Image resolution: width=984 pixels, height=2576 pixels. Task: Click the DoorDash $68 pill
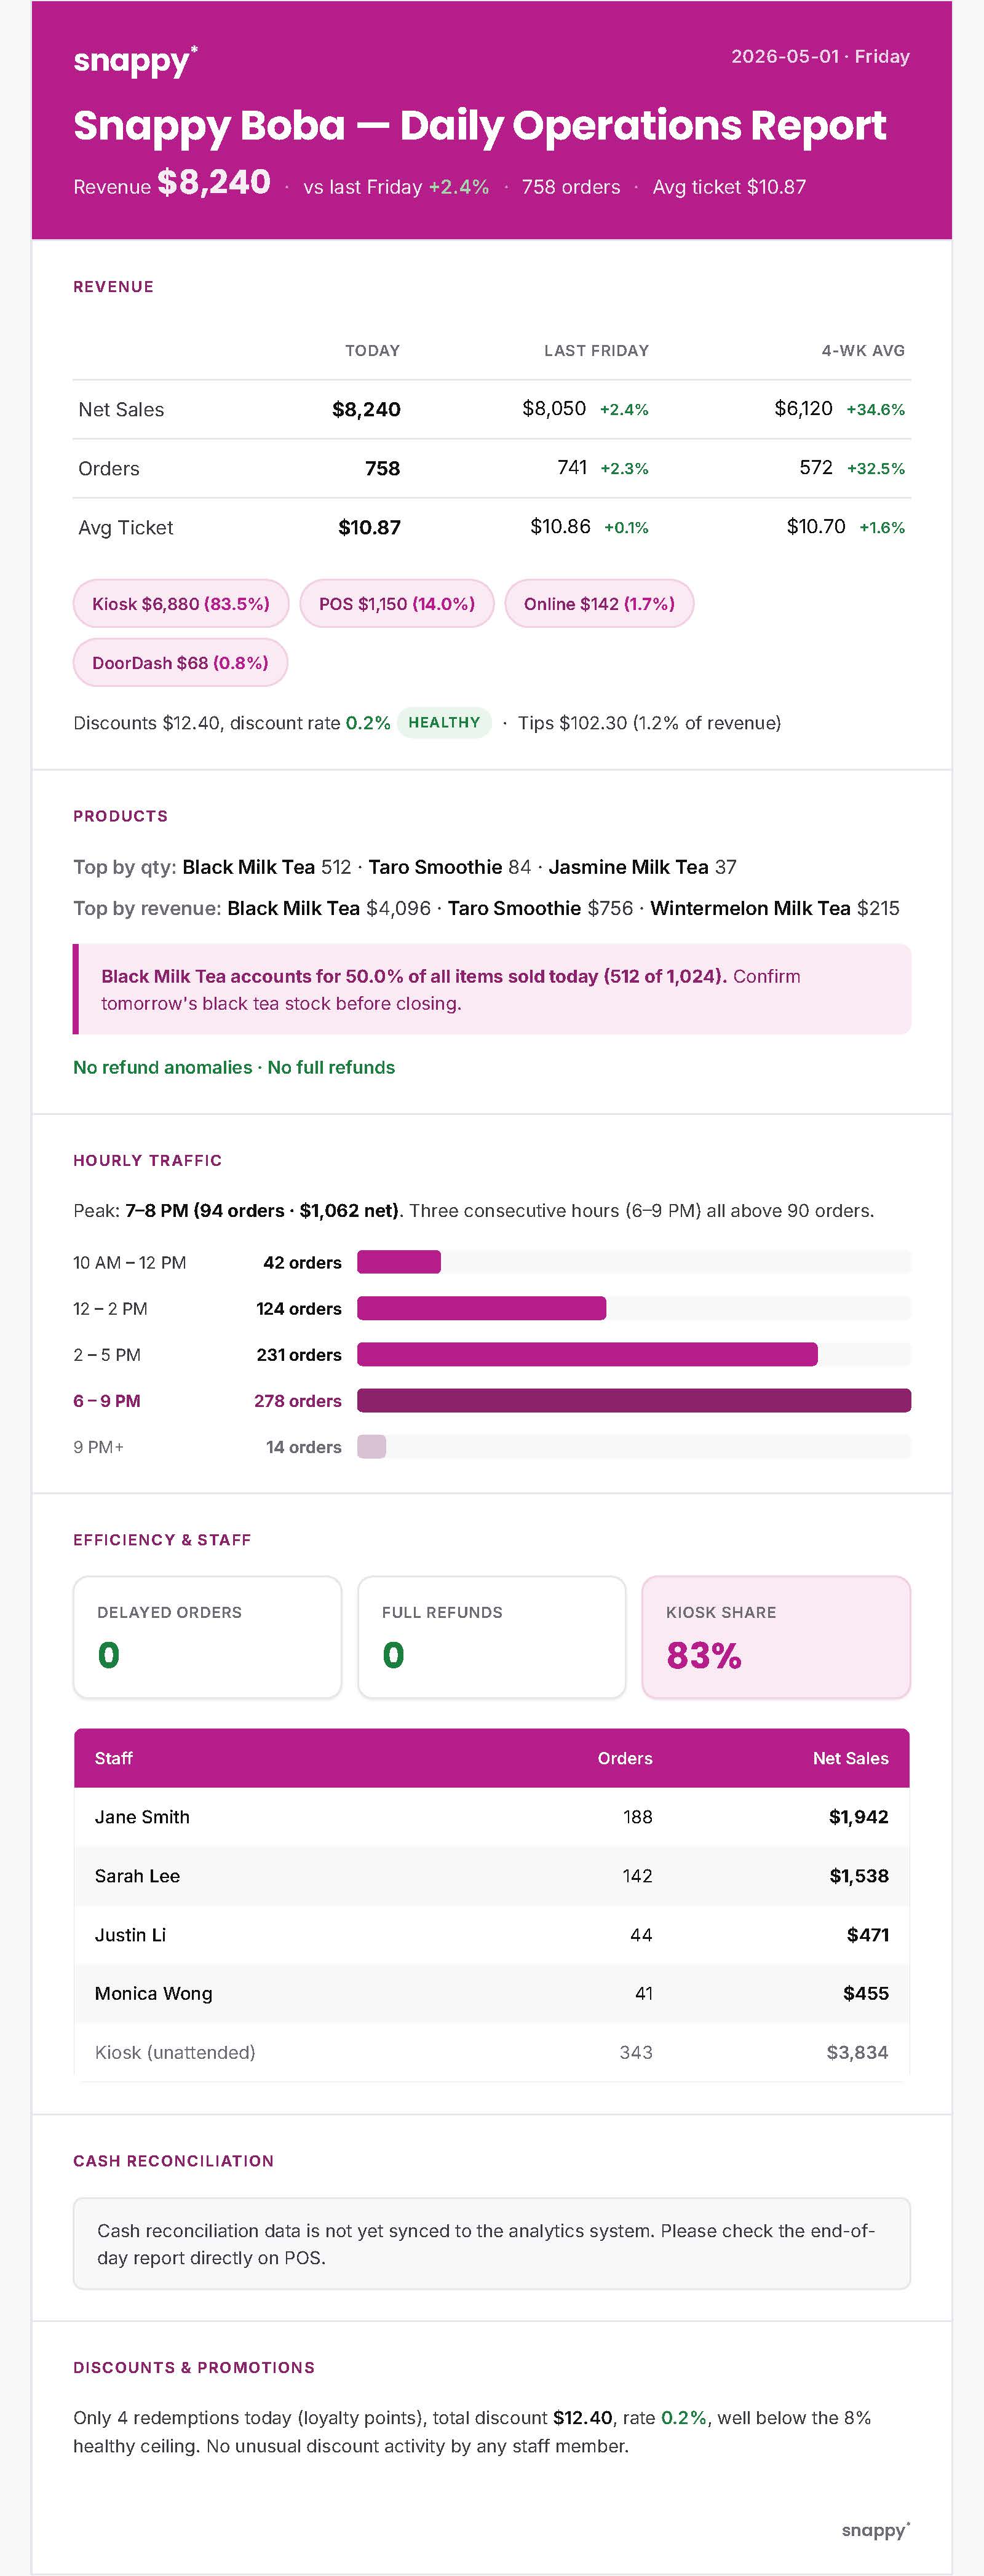(x=180, y=663)
